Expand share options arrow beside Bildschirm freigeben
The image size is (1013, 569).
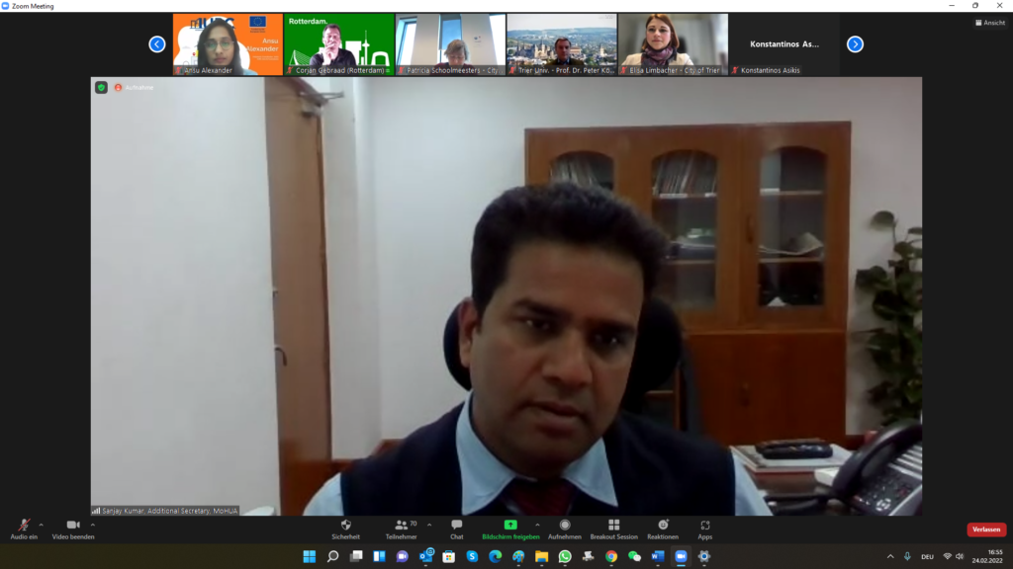coord(537,525)
